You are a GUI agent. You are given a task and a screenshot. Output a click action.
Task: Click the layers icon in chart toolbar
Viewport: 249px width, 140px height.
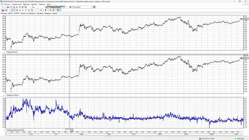coord(54,10)
